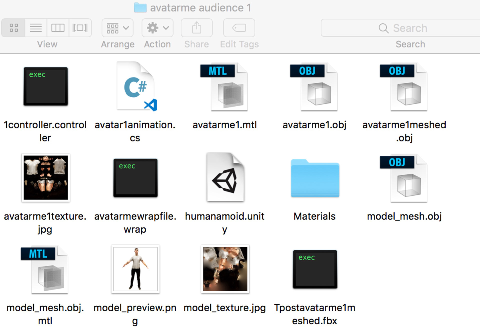Click the 'Materials' folder name
480x334 pixels.
tap(314, 216)
